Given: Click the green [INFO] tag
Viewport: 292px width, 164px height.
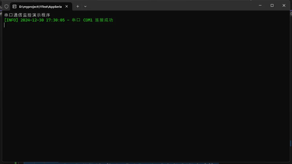Looking at the screenshot, I should coord(11,20).
